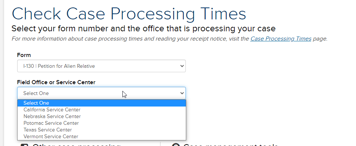
Task: Open the Other case processing section heading
Action: (76, 145)
